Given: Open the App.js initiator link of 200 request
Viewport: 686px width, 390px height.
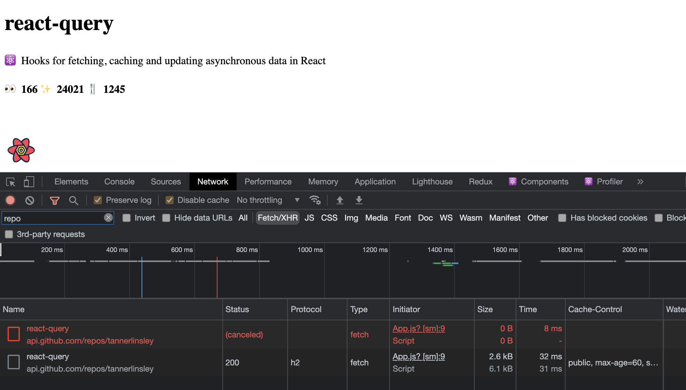Looking at the screenshot, I should click(419, 357).
